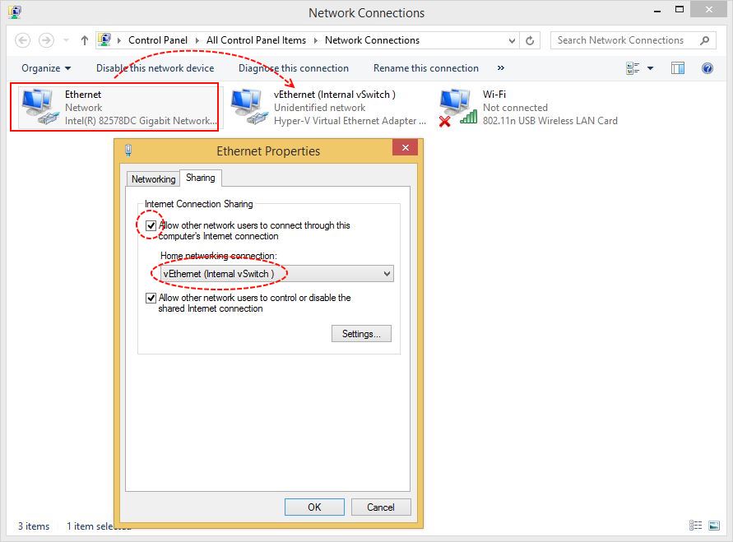Click the address bar location icon

point(104,40)
